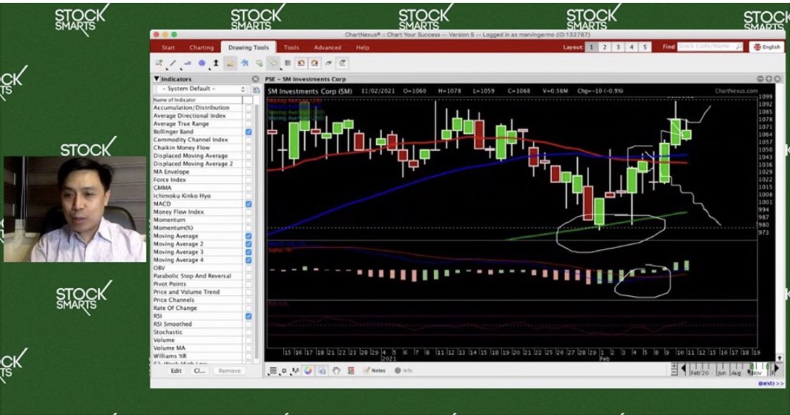This screenshot has height=415, width=790.
Task: Open the Tools tab
Action: (291, 48)
